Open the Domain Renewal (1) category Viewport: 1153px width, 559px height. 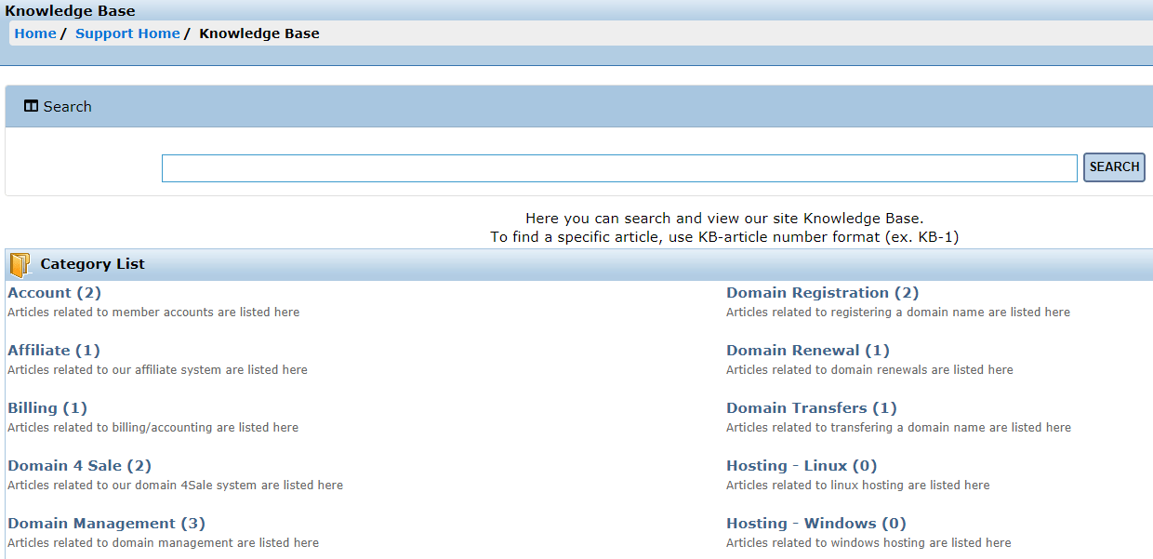[x=808, y=351]
